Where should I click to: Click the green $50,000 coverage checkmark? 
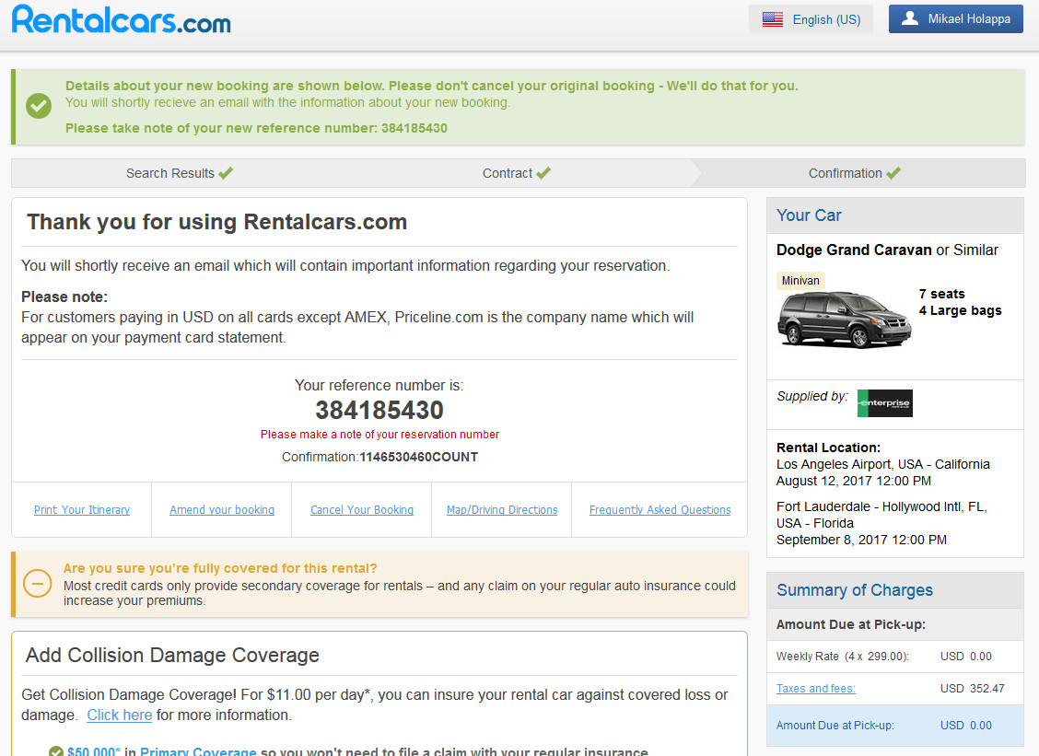pyautogui.click(x=56, y=751)
